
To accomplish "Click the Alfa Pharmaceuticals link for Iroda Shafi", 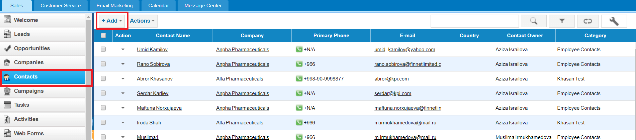I will 240,123.
